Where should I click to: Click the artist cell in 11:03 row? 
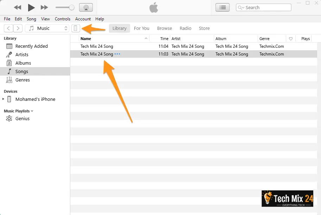[x=188, y=54]
